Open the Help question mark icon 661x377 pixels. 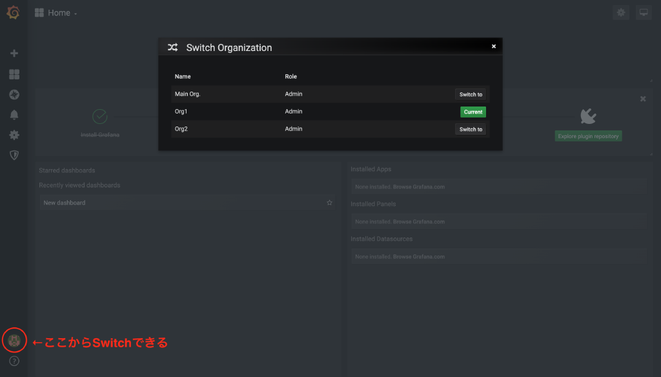(x=14, y=361)
